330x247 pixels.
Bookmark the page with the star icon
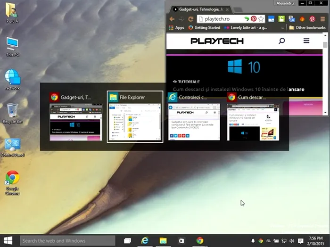coord(261,19)
